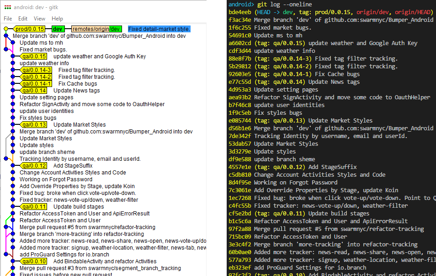Click the prod/0.0.15 tag label
The width and height of the screenshot is (436, 276).
tap(29, 29)
